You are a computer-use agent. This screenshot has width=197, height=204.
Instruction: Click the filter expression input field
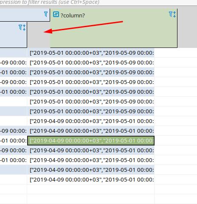tap(98, 3)
